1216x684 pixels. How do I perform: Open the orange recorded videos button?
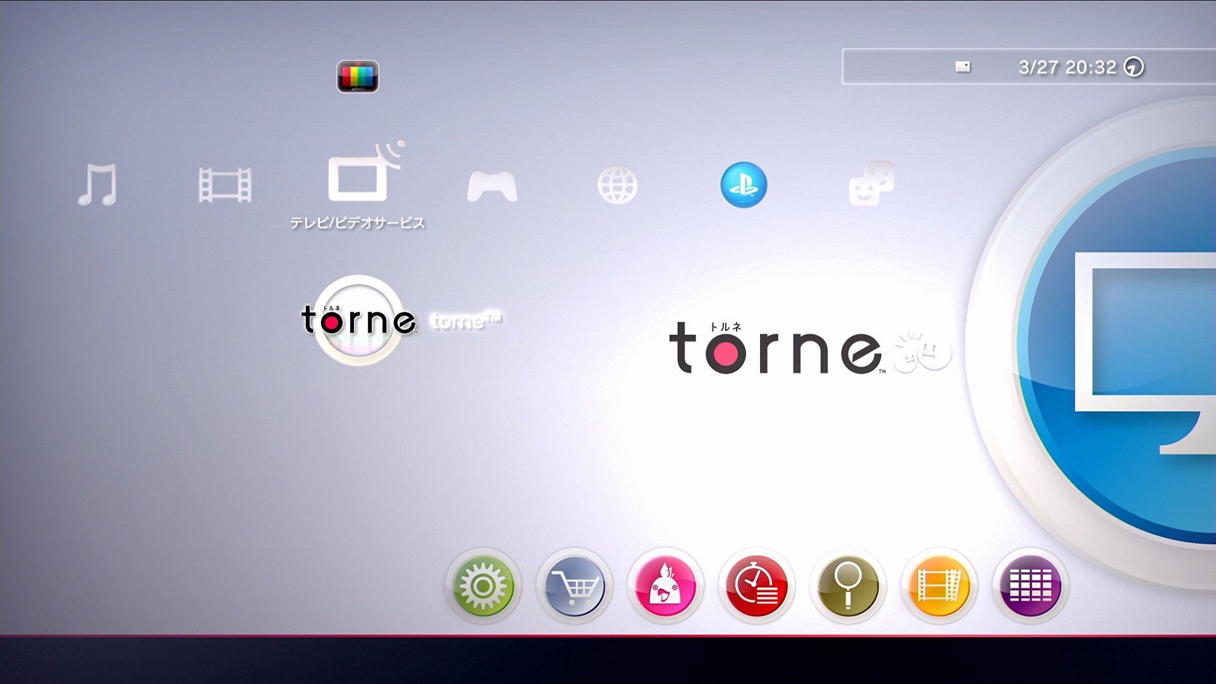coord(939,586)
